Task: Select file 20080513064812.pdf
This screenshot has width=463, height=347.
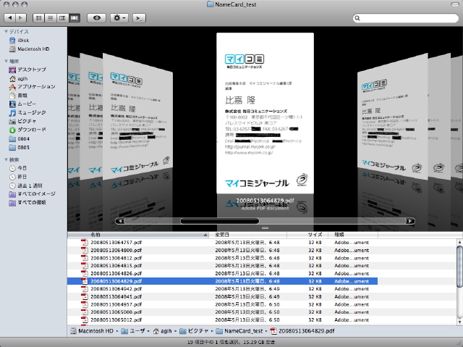Action: point(222,258)
